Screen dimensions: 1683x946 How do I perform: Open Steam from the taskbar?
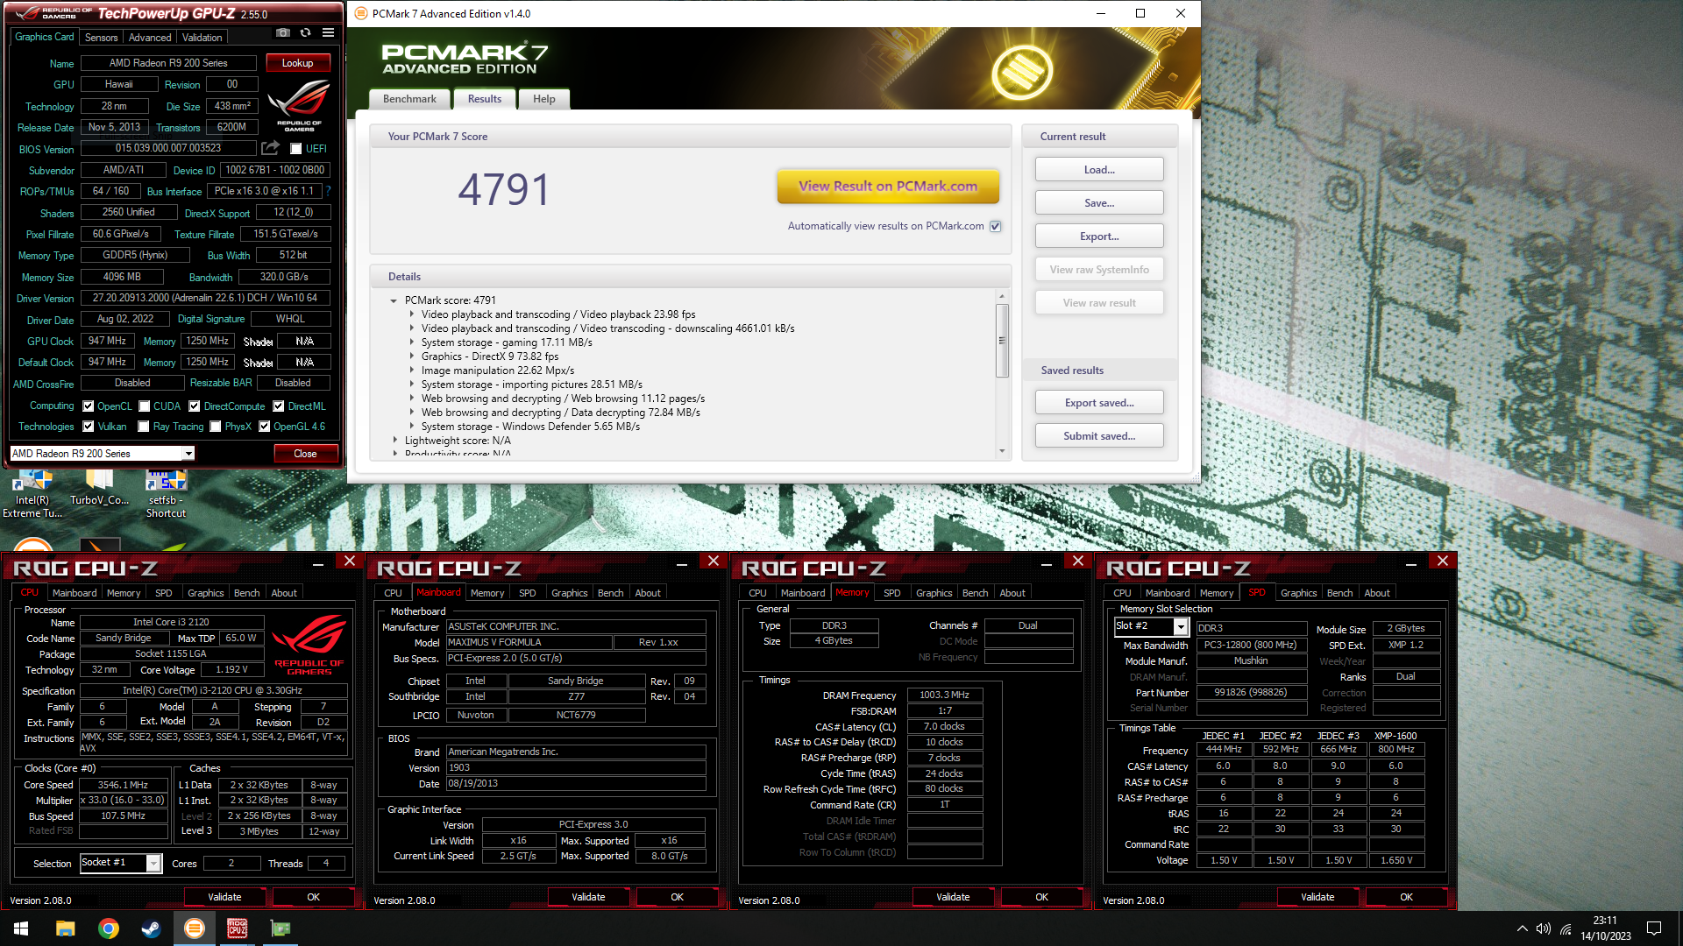(x=151, y=928)
